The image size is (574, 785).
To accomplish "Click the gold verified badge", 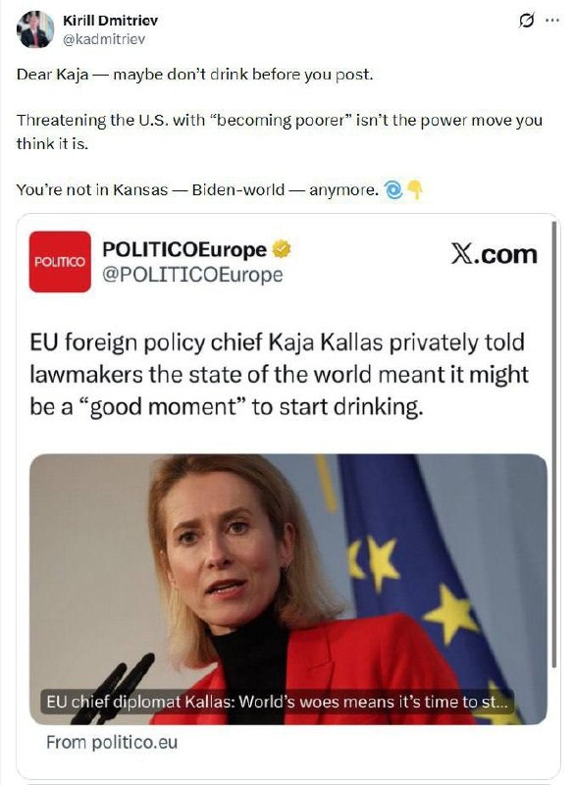I will (x=282, y=249).
